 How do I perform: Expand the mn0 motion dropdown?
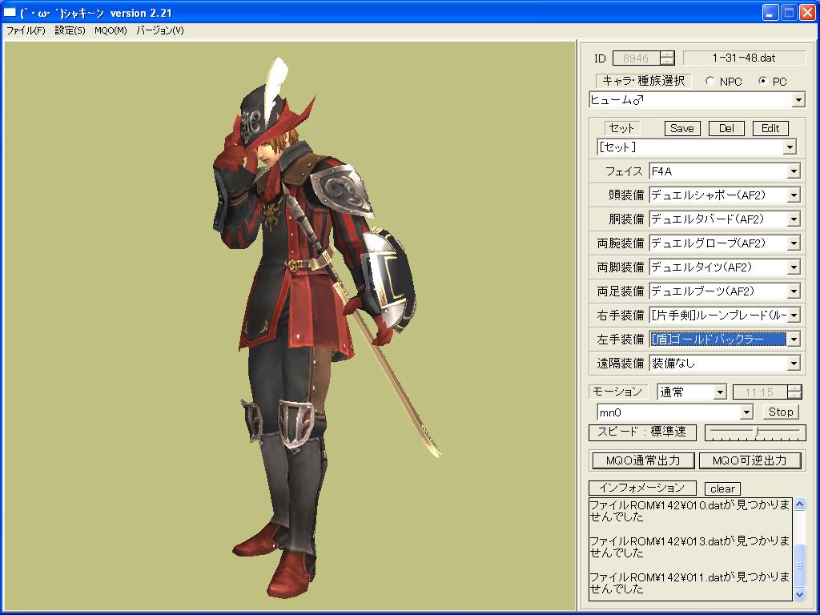click(747, 412)
